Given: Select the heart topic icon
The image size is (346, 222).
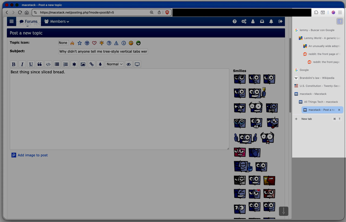Looking at the screenshot, I should tap(94, 43).
